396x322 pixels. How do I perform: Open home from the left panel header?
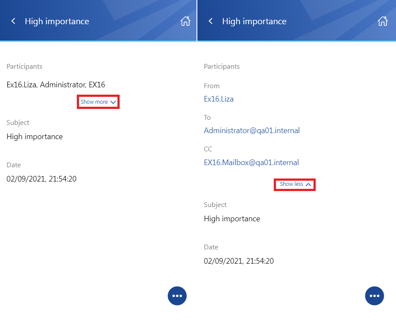(185, 21)
